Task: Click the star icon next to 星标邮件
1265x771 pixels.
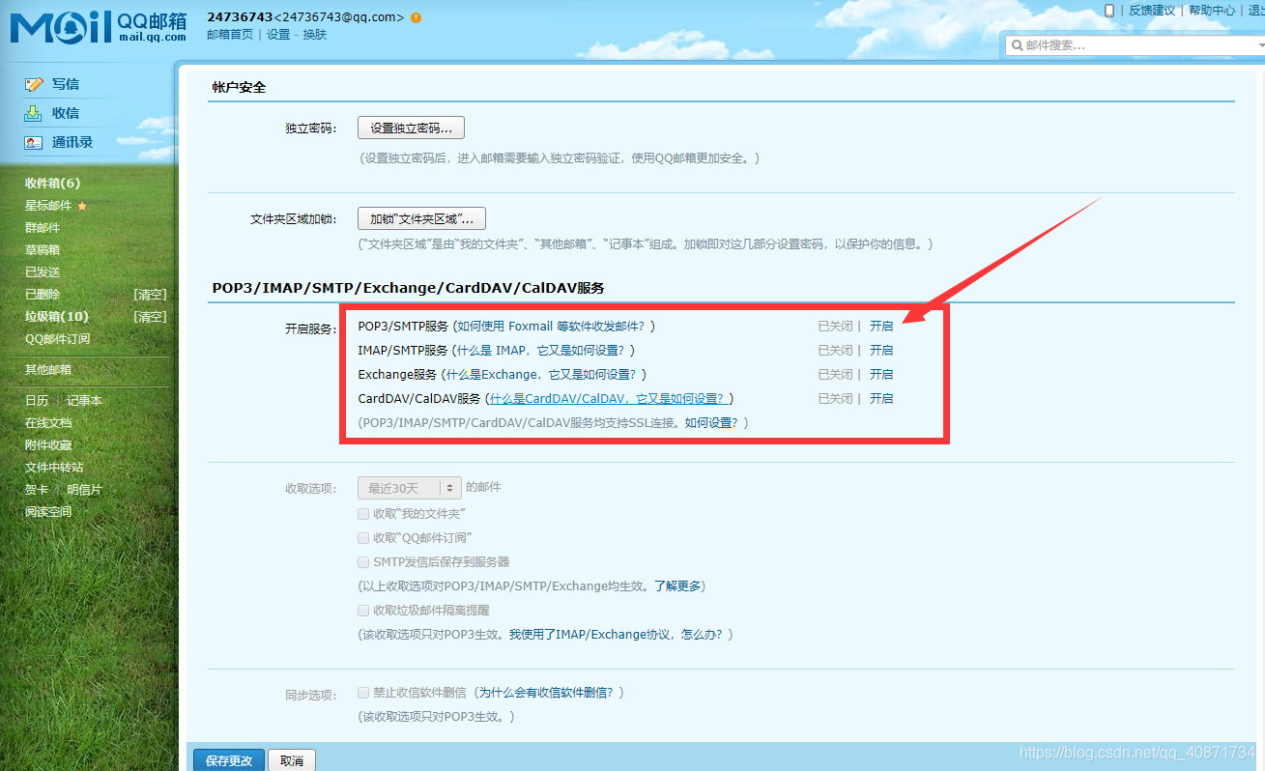Action: 81,205
